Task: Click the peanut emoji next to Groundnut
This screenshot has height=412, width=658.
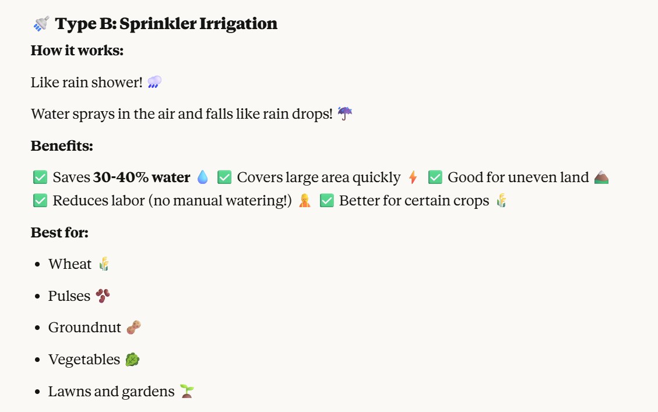Action: click(x=134, y=327)
